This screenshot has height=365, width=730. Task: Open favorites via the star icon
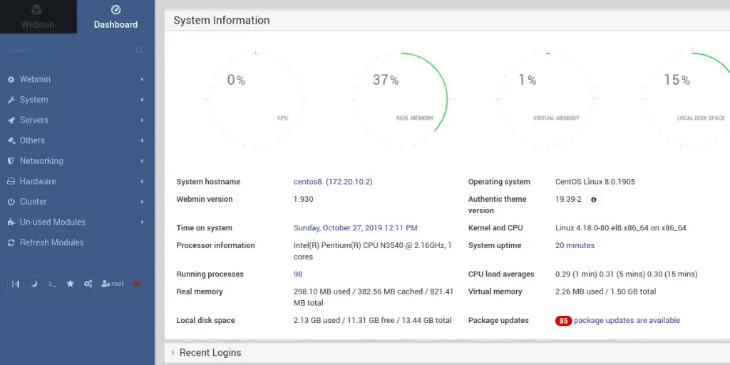[70, 284]
